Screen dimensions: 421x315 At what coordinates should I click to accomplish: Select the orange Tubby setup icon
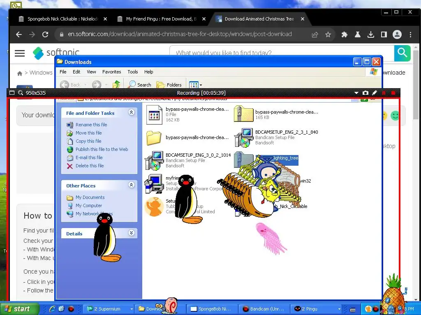(x=154, y=207)
